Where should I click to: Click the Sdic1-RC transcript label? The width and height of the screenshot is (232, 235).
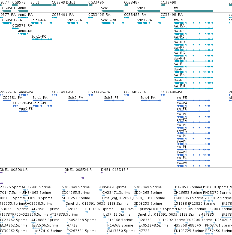coord(39,37)
